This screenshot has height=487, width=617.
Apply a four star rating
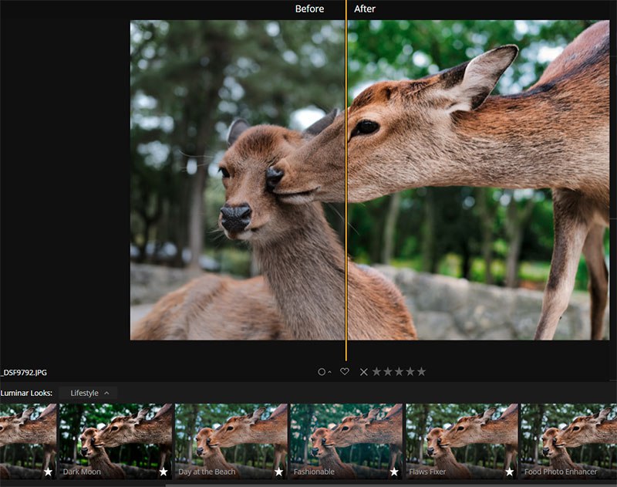pos(410,372)
